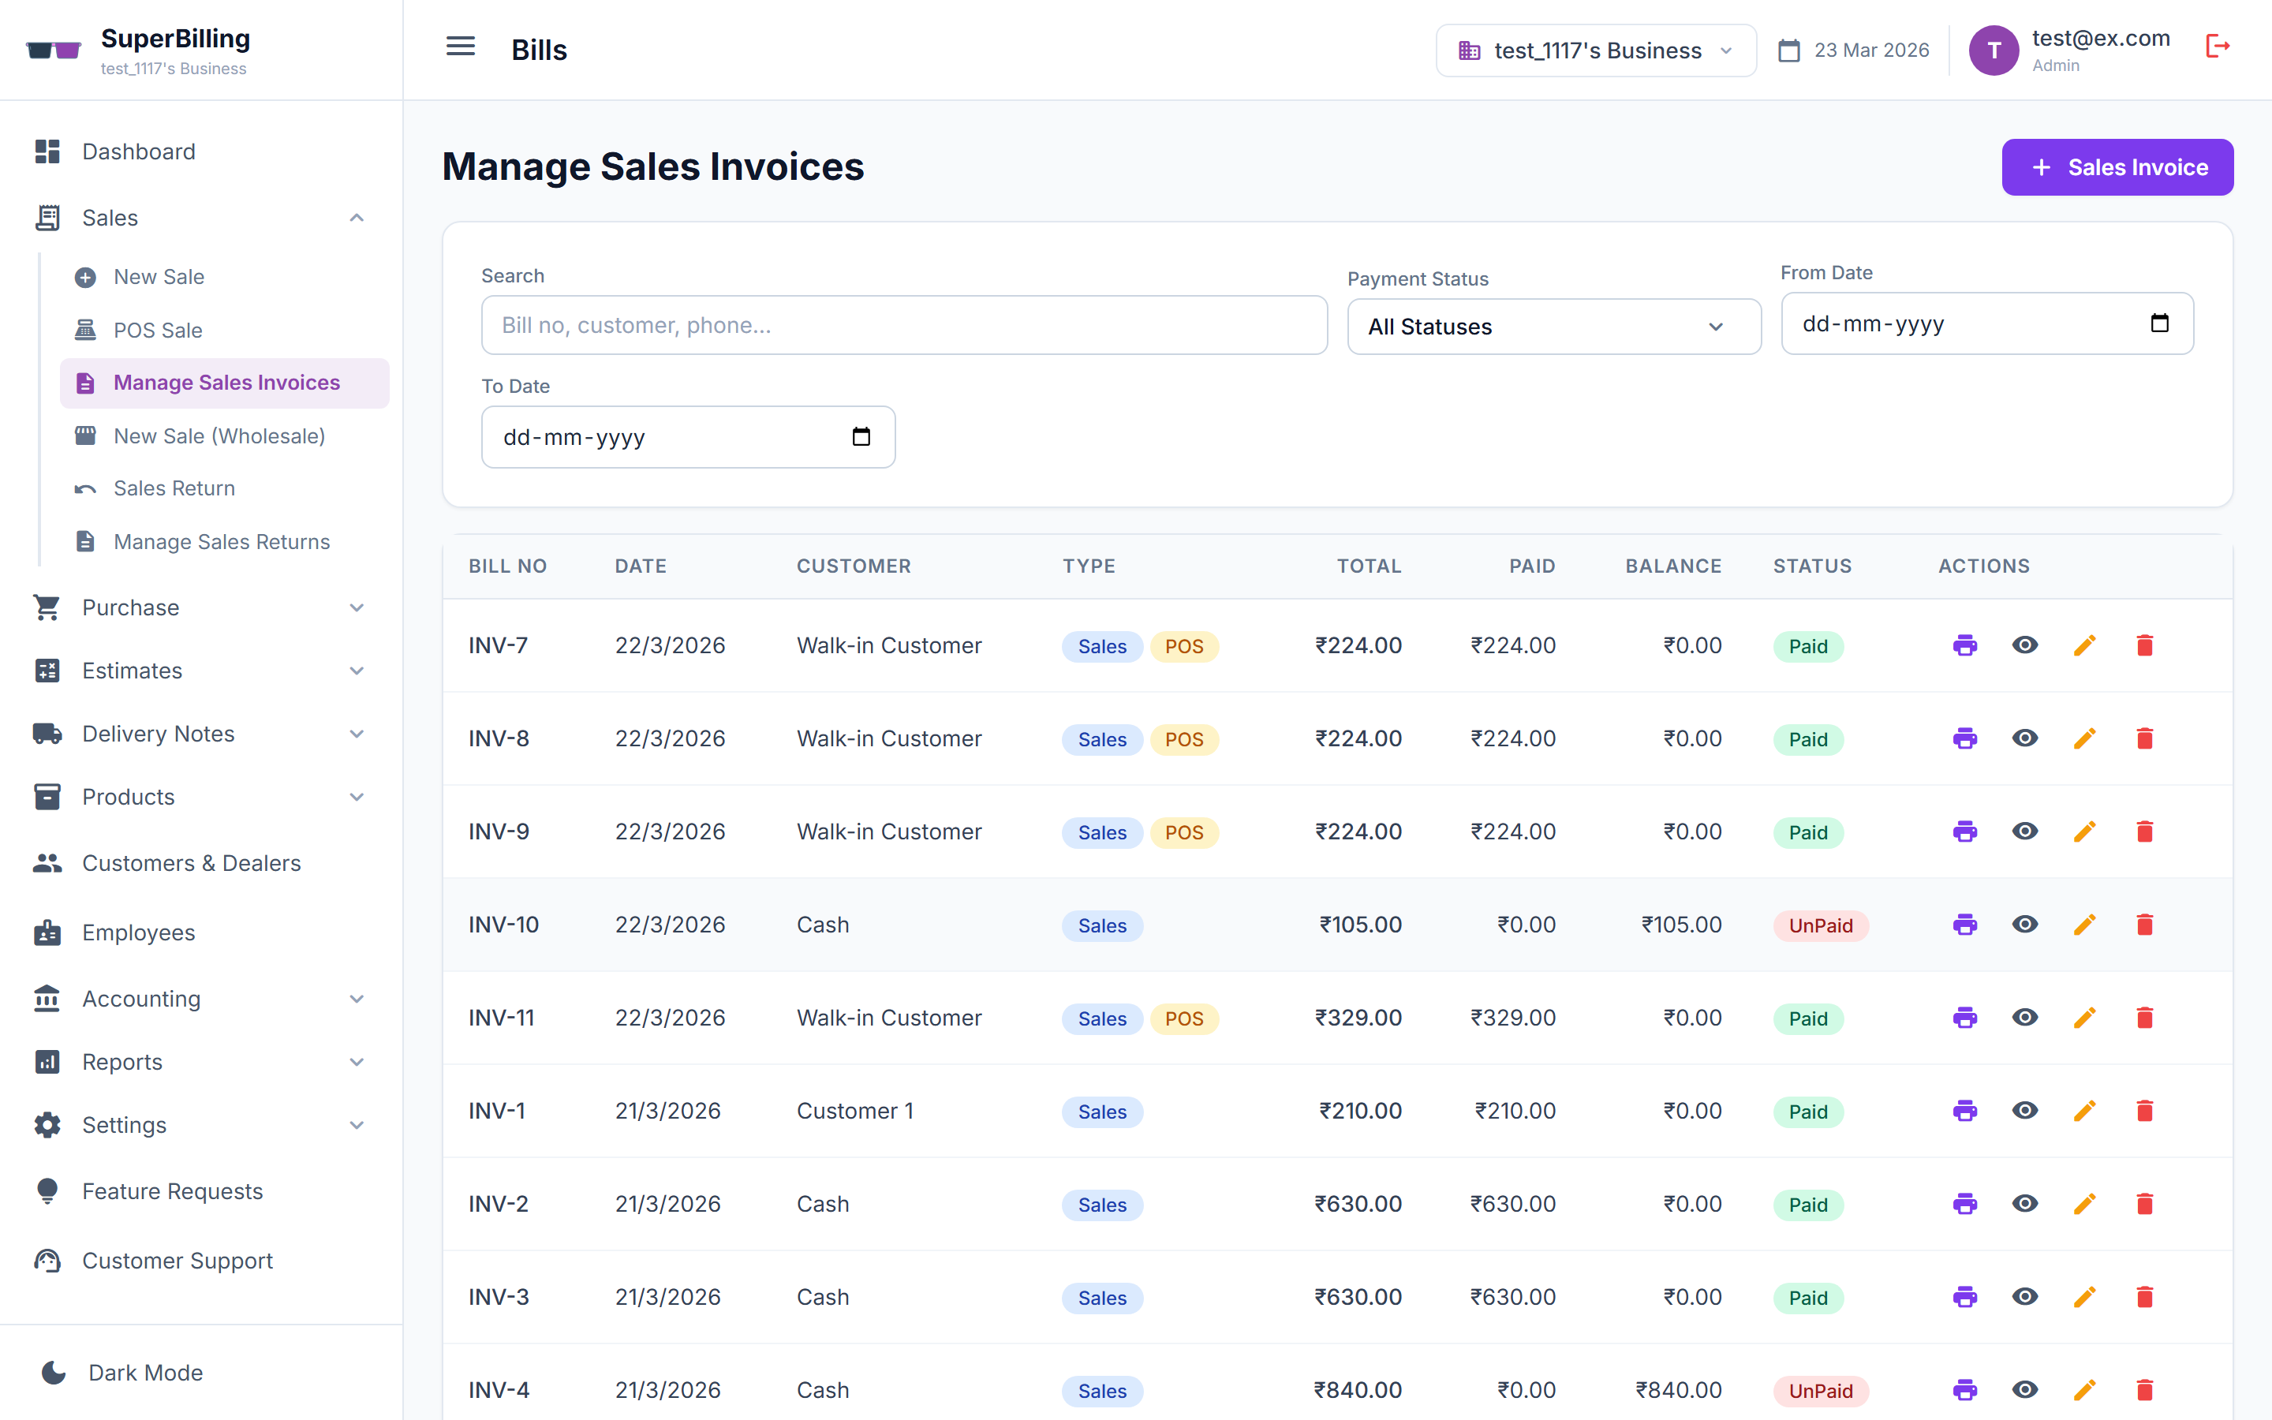View details of INV-11 via the eye icon
Viewport: 2272px width, 1420px height.
(2025, 1017)
